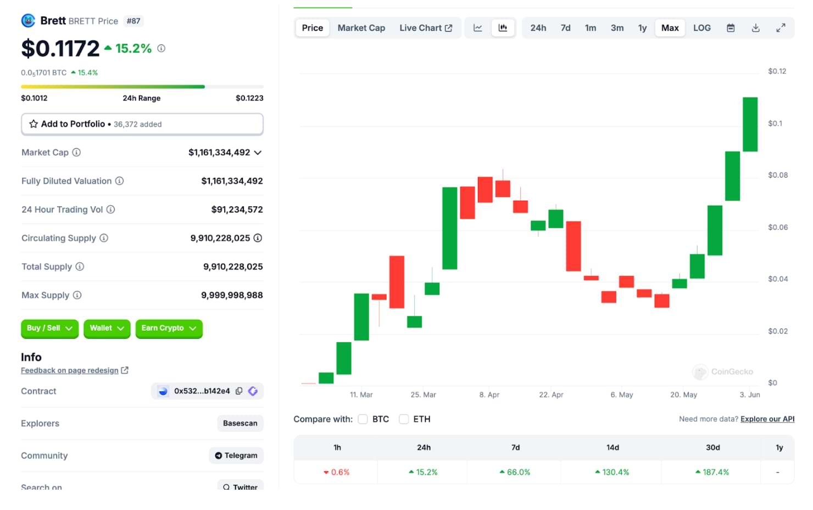813x510 pixels.
Task: Open the Explore our API link
Action: coord(767,419)
